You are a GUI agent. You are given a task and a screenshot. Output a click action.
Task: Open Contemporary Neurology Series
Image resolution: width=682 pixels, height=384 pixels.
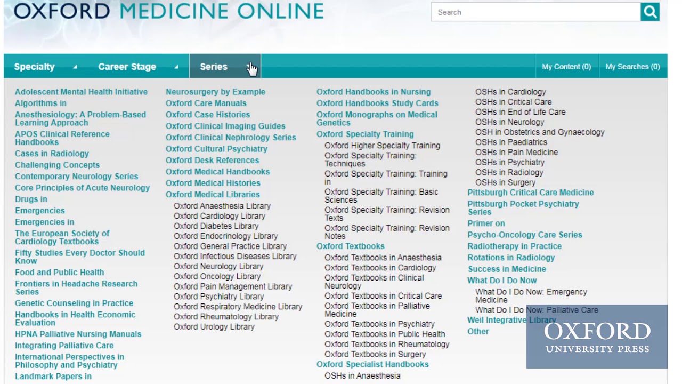[76, 177]
